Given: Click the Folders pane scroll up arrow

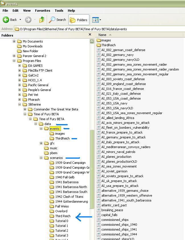Looking at the screenshot, I should [92, 41].
